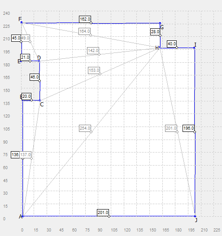The height and width of the screenshot is (236, 222).
Task: Select the gray 254.0 diagonal dimension label
Action: click(x=85, y=128)
